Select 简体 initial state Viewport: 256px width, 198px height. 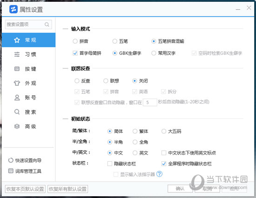pos(110,131)
